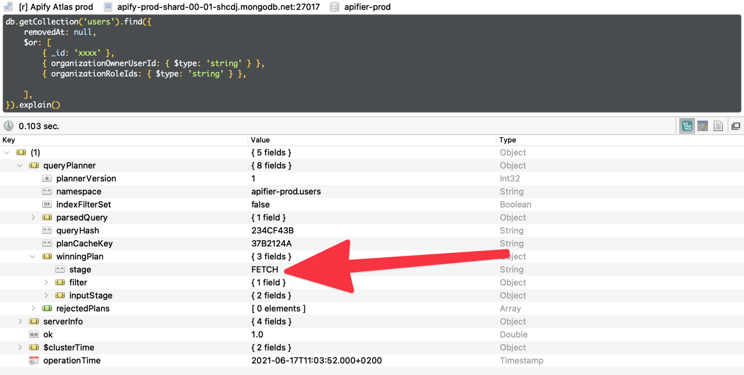Screen dimensions: 744x375
Task: Click the object icon next to inputStage
Action: (x=60, y=295)
